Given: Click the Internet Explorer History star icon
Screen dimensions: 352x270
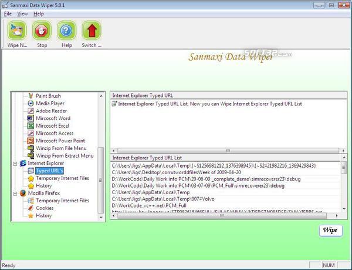Looking at the screenshot, I should coord(31,186).
